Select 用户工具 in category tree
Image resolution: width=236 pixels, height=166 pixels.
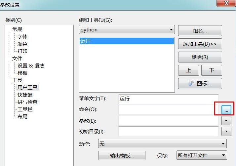pyautogui.click(x=27, y=87)
